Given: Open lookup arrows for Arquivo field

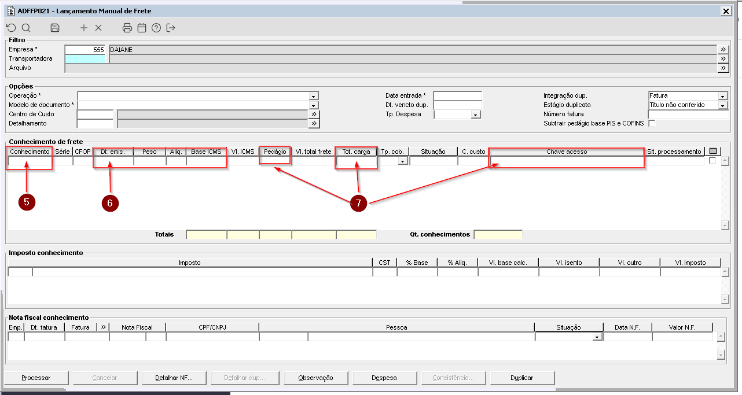Looking at the screenshot, I should tap(723, 68).
